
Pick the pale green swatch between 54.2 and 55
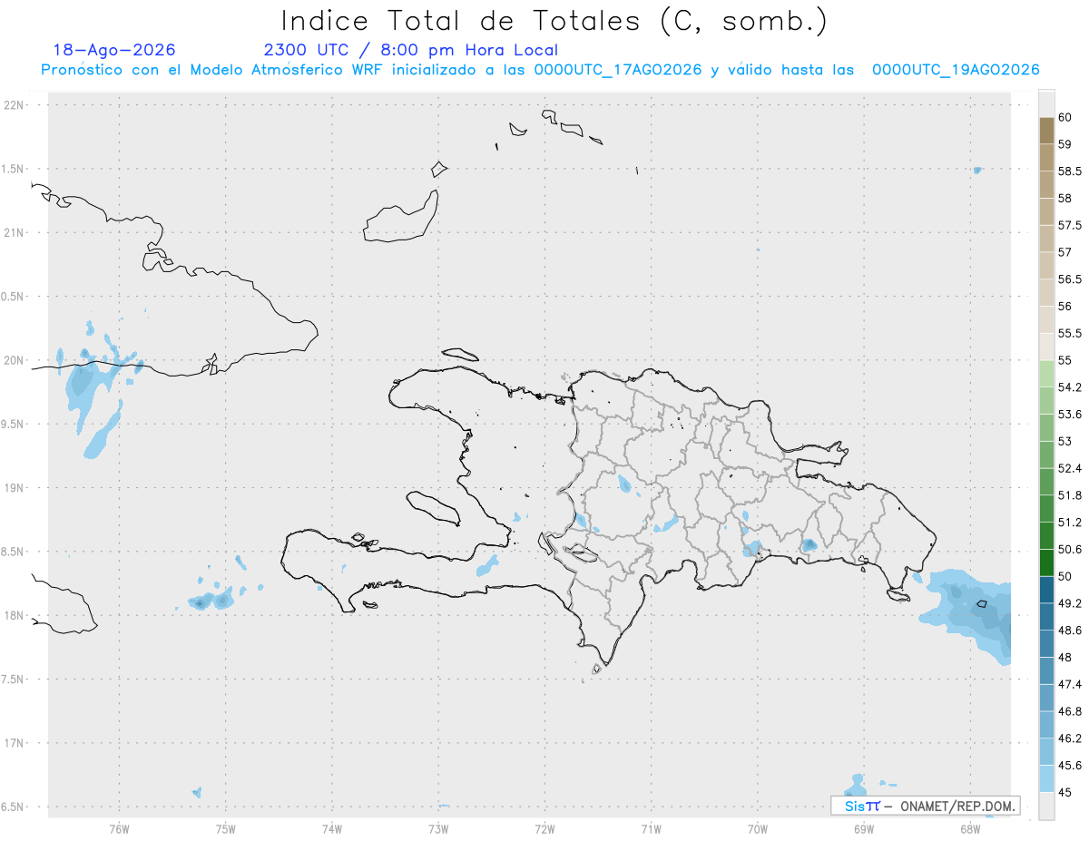tap(1046, 374)
